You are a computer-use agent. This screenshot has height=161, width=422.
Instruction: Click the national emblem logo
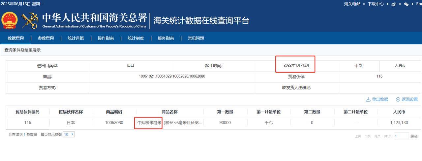click(x=9, y=20)
